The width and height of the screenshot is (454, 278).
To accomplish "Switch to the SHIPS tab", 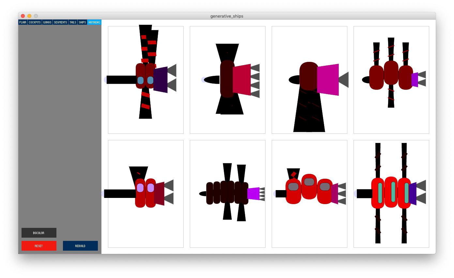I will (x=82, y=22).
